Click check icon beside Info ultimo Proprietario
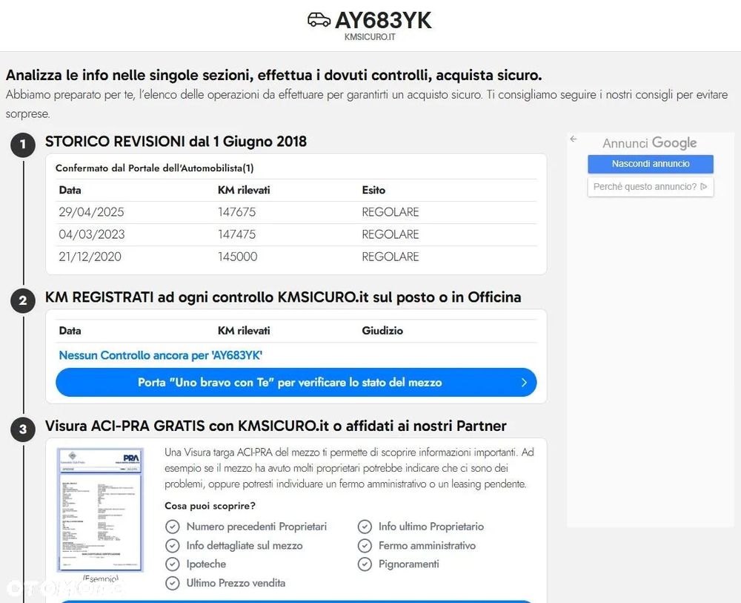This screenshot has height=603, width=741. pyautogui.click(x=365, y=527)
